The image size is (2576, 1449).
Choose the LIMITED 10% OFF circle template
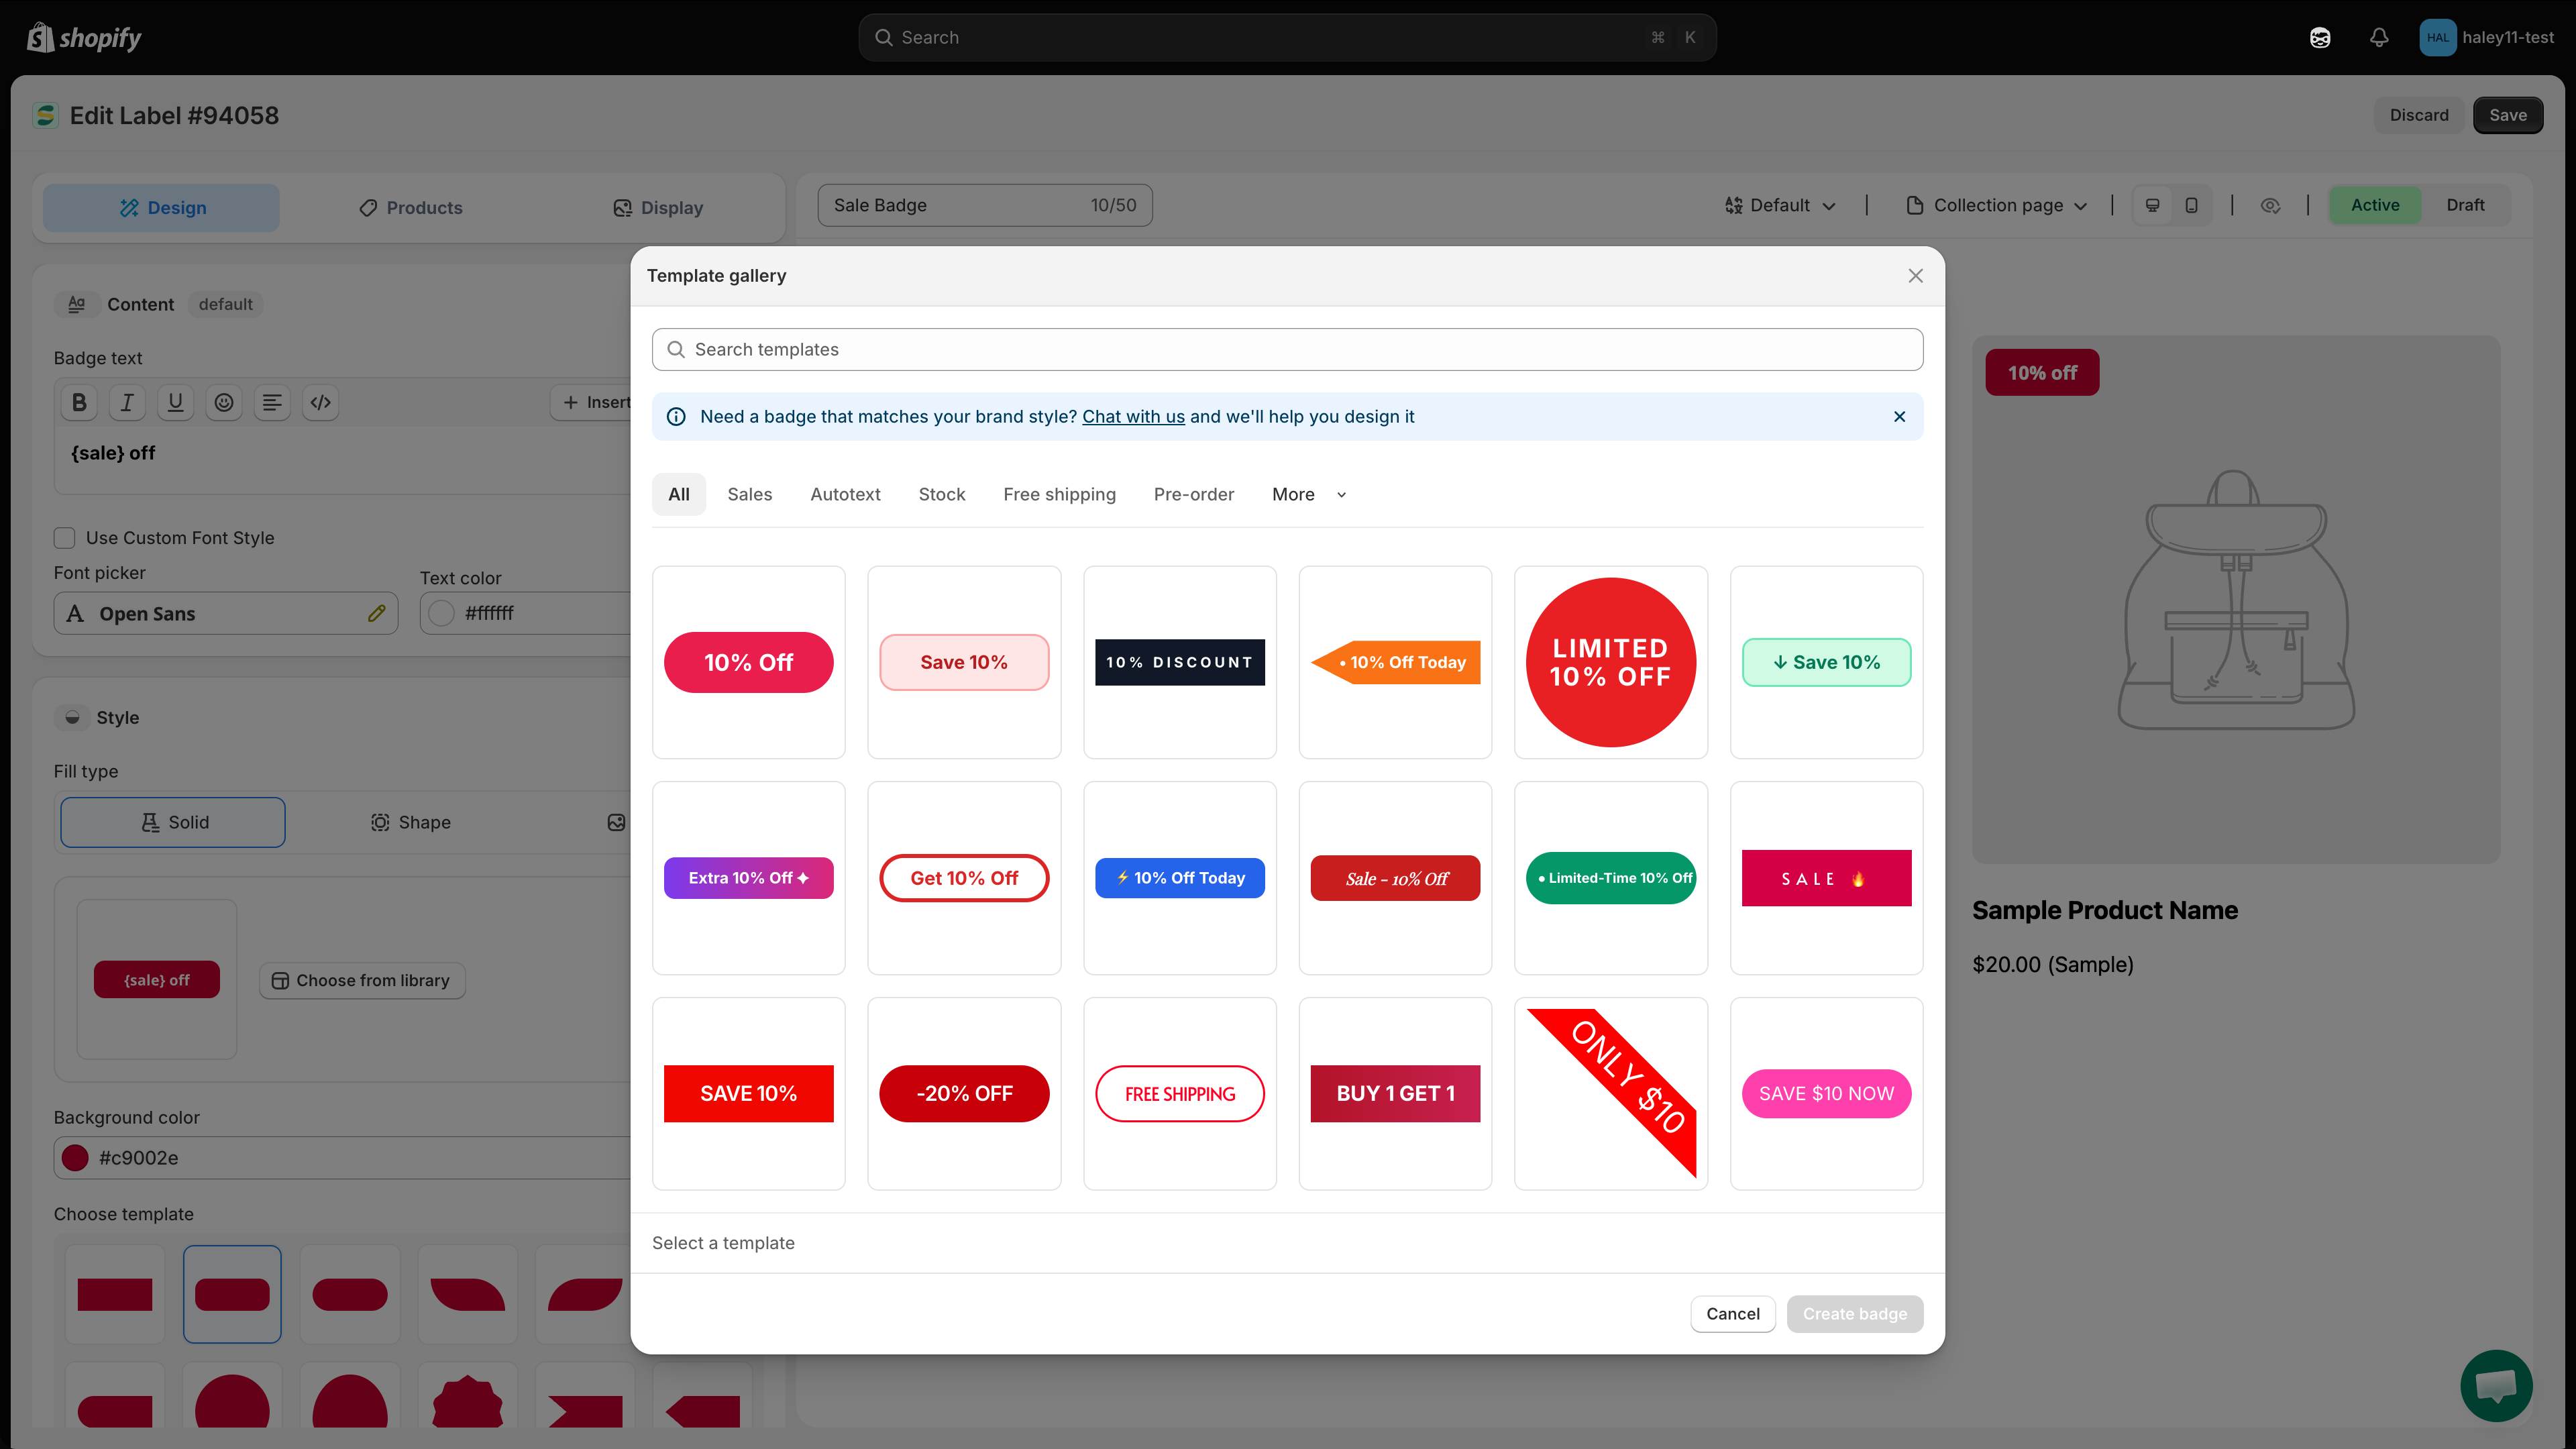[x=1610, y=662]
